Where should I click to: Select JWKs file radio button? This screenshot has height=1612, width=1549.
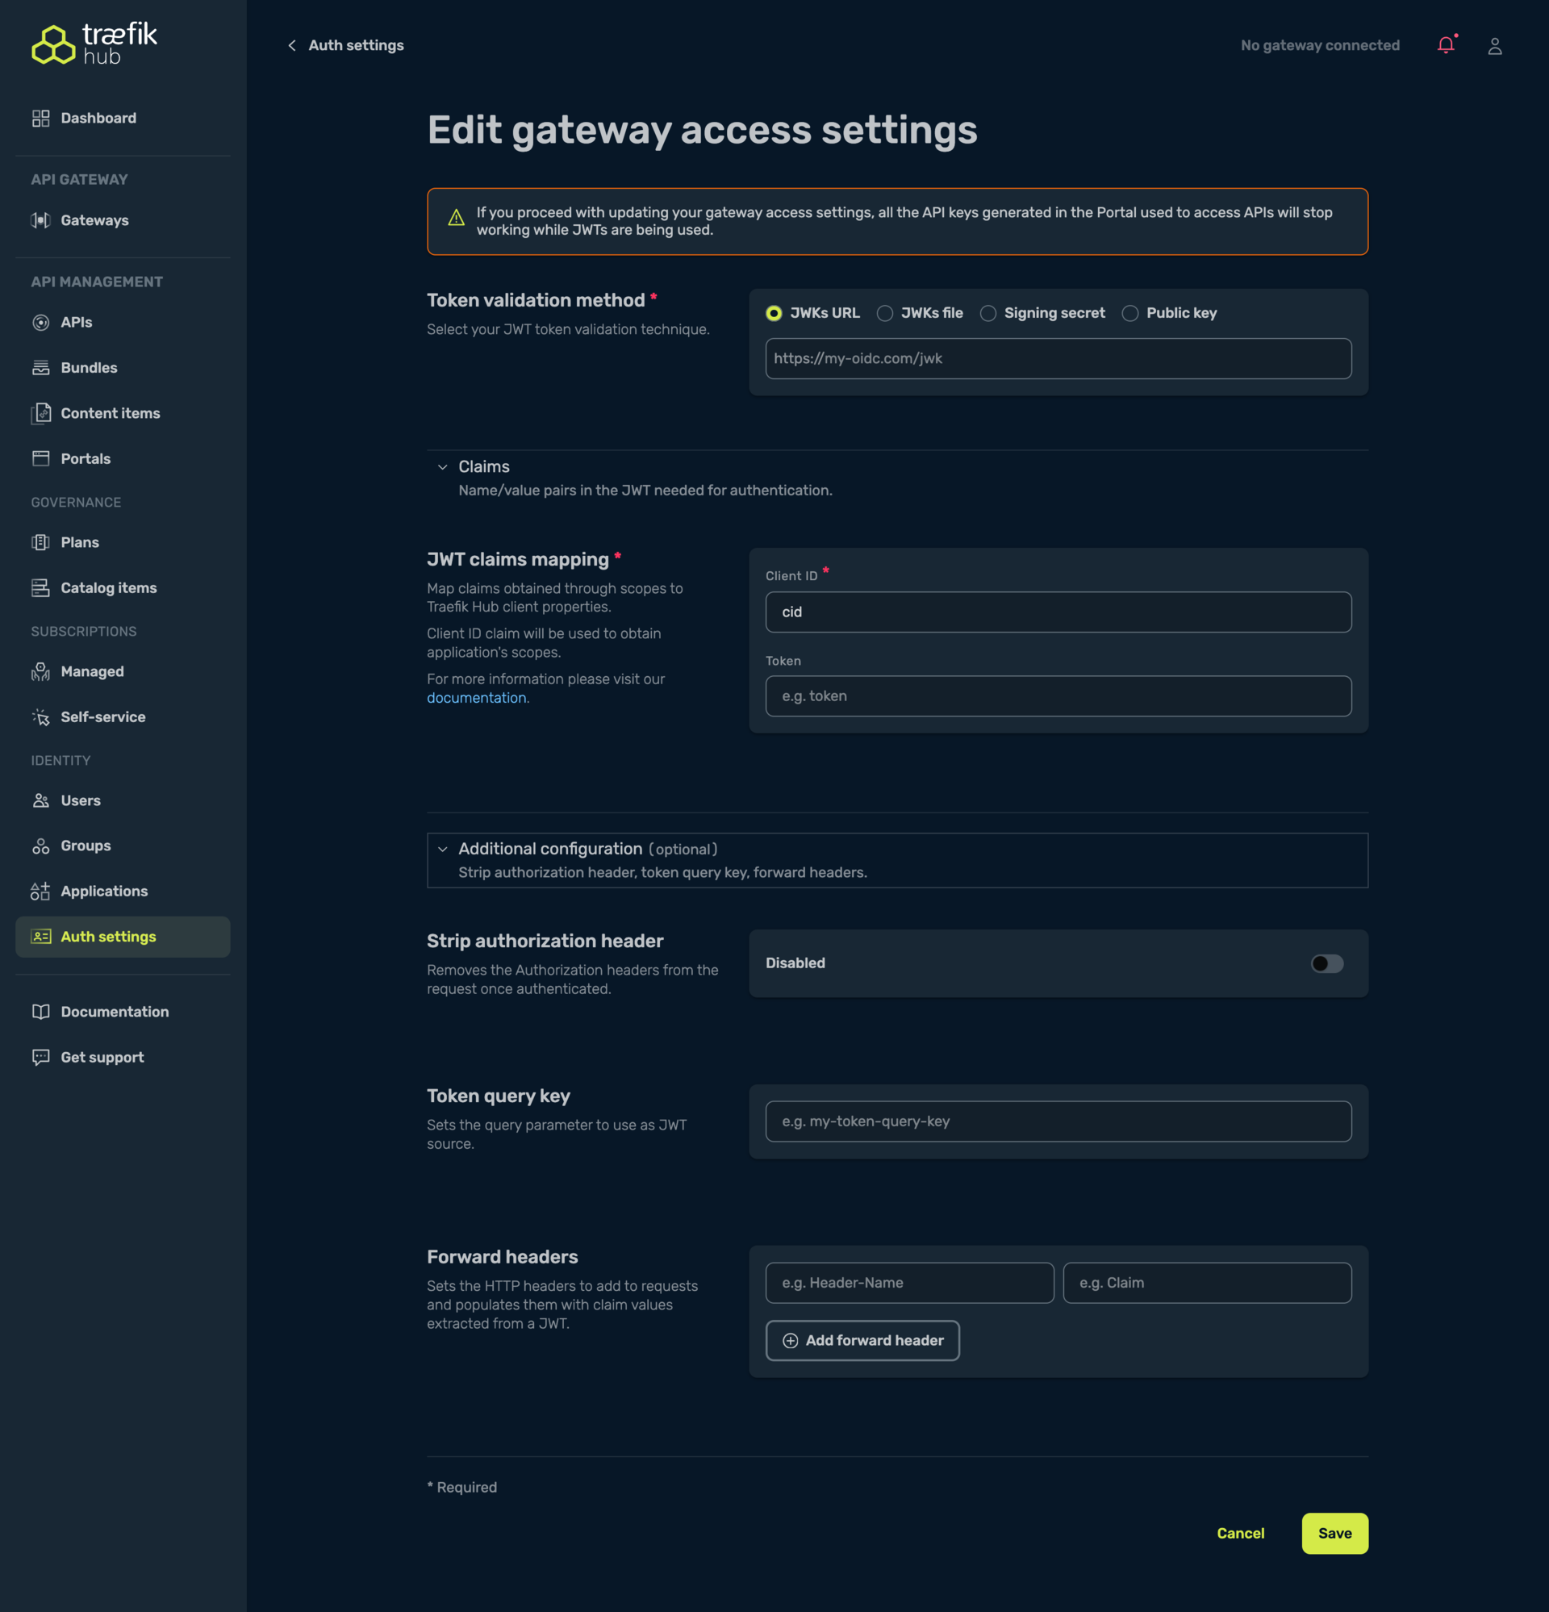884,313
